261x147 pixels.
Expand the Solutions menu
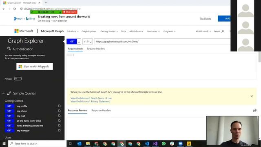click(73, 31)
